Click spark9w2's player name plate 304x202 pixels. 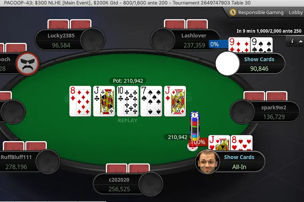tap(274, 112)
